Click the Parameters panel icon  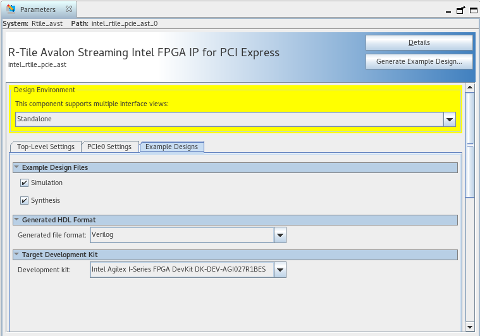click(11, 9)
